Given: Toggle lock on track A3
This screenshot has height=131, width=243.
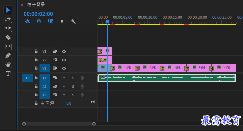Looking at the screenshot, I should 36,95.
